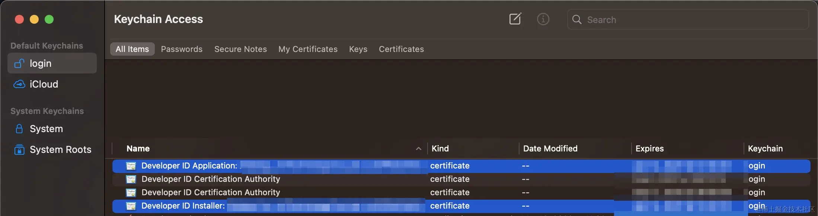Viewport: 818px width, 216px height.
Task: Click the iCloud keychain cloud icon
Action: (19, 84)
